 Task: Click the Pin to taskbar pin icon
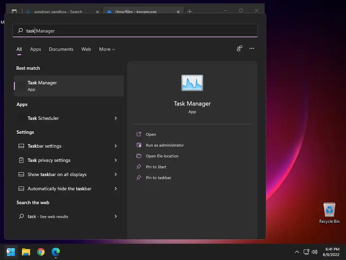pos(139,177)
